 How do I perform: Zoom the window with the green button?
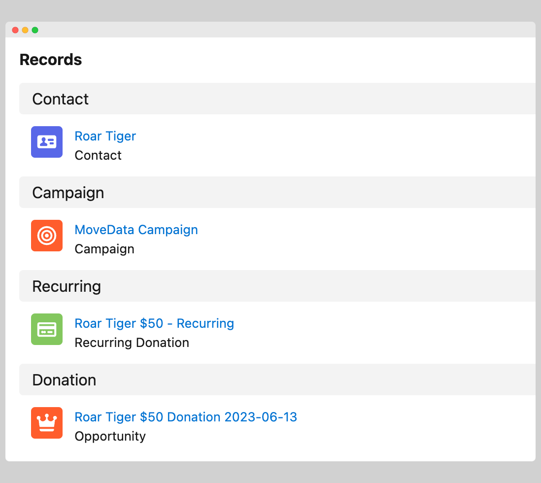pos(35,30)
